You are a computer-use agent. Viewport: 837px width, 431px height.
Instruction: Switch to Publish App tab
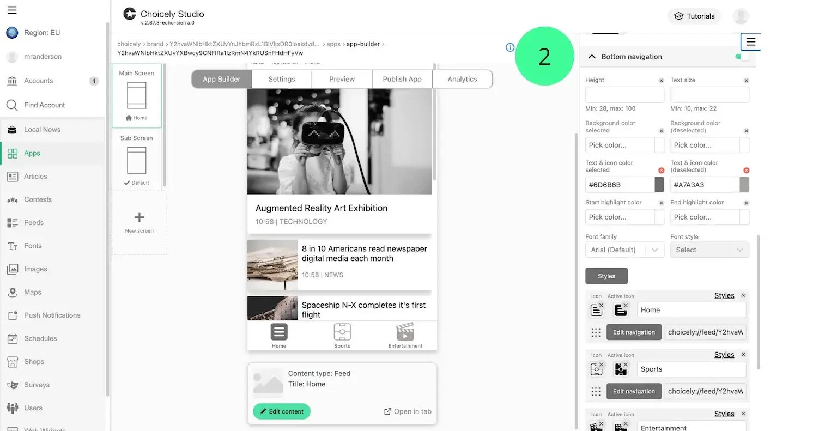[402, 79]
